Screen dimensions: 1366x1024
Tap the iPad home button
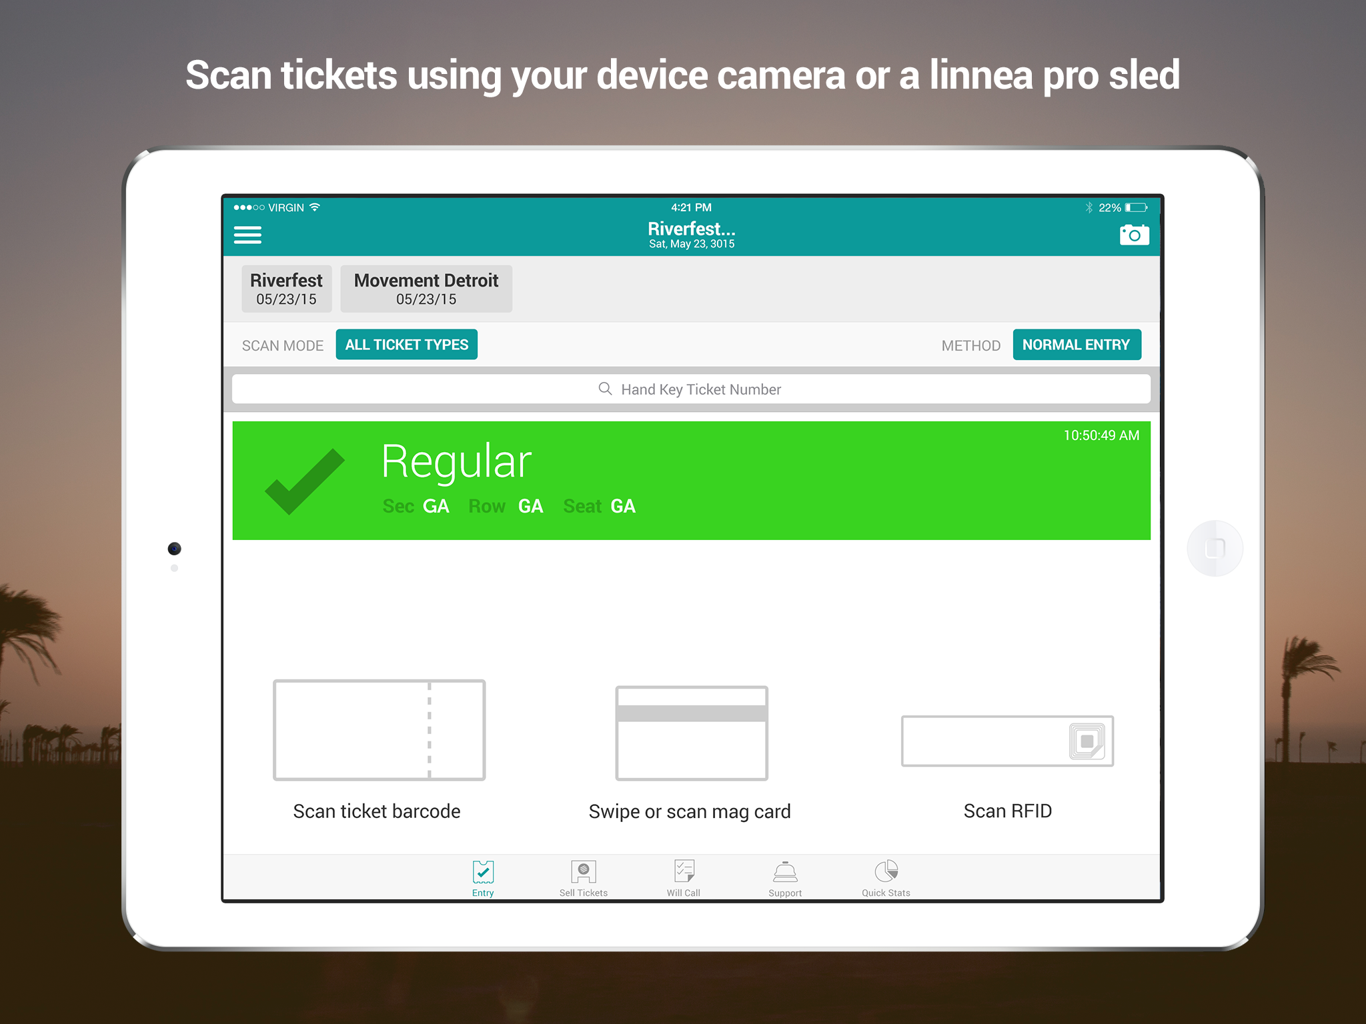pos(1215,549)
